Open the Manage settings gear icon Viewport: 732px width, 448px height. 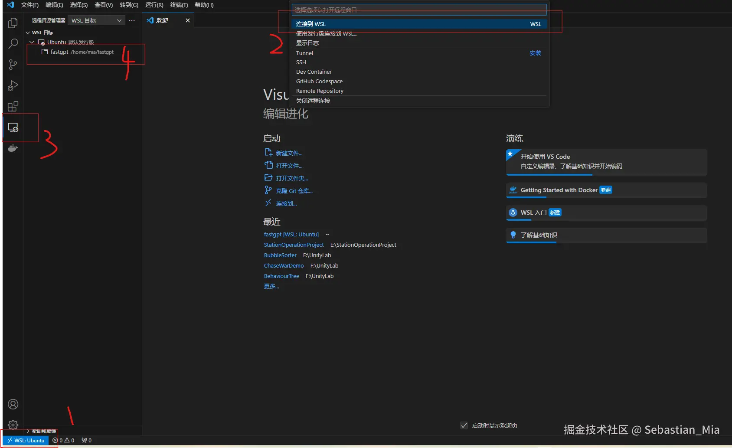13,425
